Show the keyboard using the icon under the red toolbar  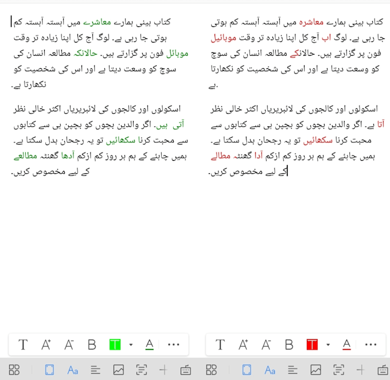(x=383, y=370)
